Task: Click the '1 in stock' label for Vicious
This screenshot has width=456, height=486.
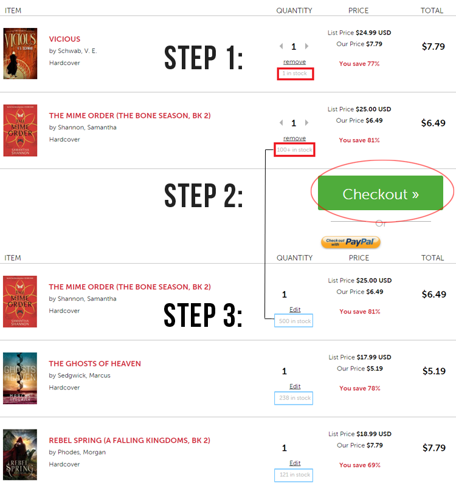Action: (295, 74)
